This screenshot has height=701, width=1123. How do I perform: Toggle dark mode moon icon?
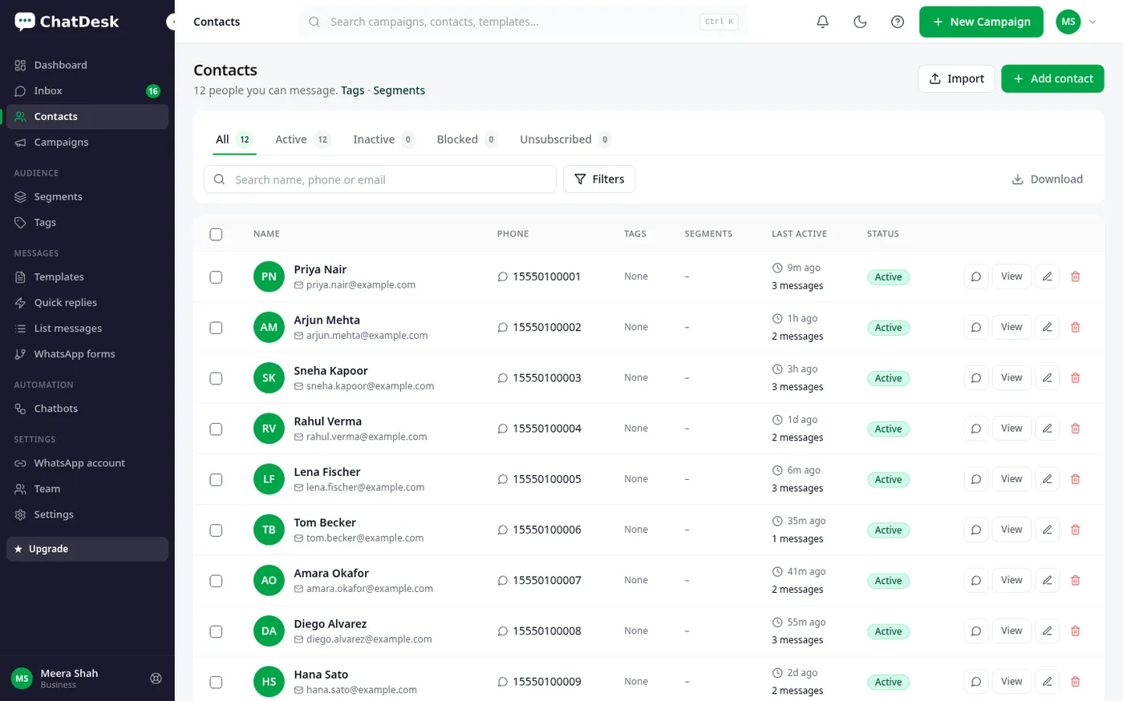click(860, 22)
